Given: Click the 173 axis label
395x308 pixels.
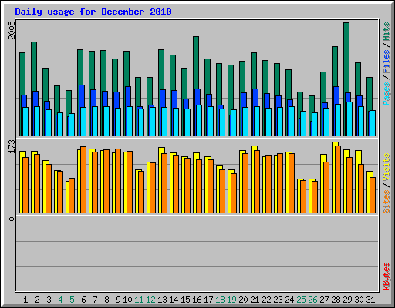Looking at the screenshot, I should pos(12,146).
